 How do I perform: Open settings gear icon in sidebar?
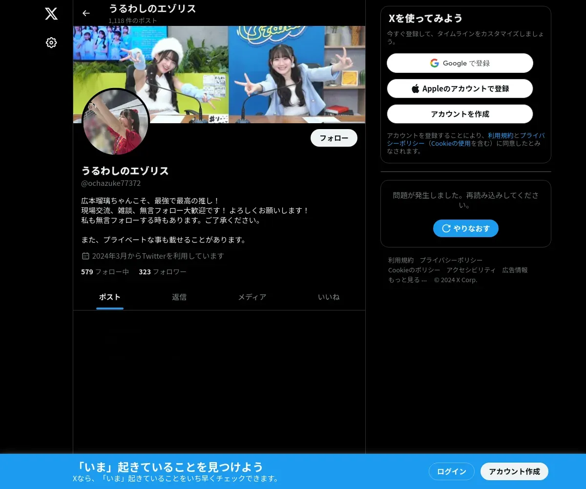point(51,43)
